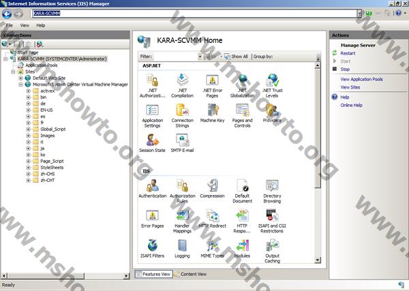This screenshot has height=291, width=409.
Task: Select Application Pools in Connections tree
Action: [x=41, y=65]
